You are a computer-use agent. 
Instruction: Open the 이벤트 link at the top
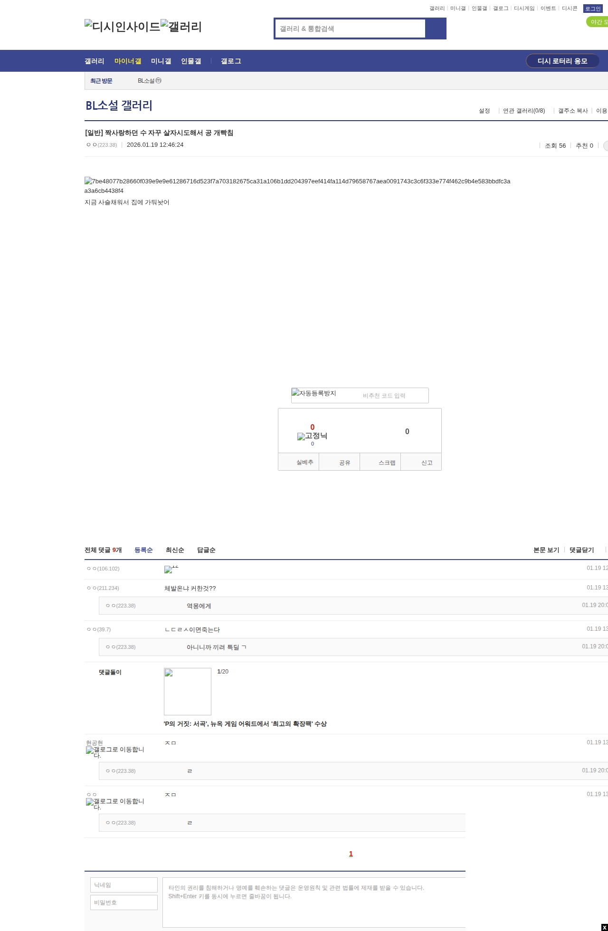pos(548,9)
